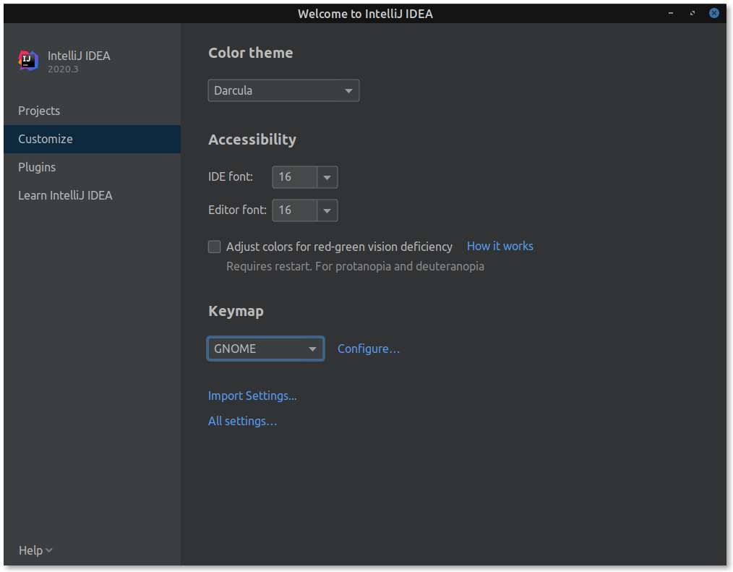Image resolution: width=733 pixels, height=572 pixels.
Task: Click the Editor font size field
Action: tap(294, 210)
